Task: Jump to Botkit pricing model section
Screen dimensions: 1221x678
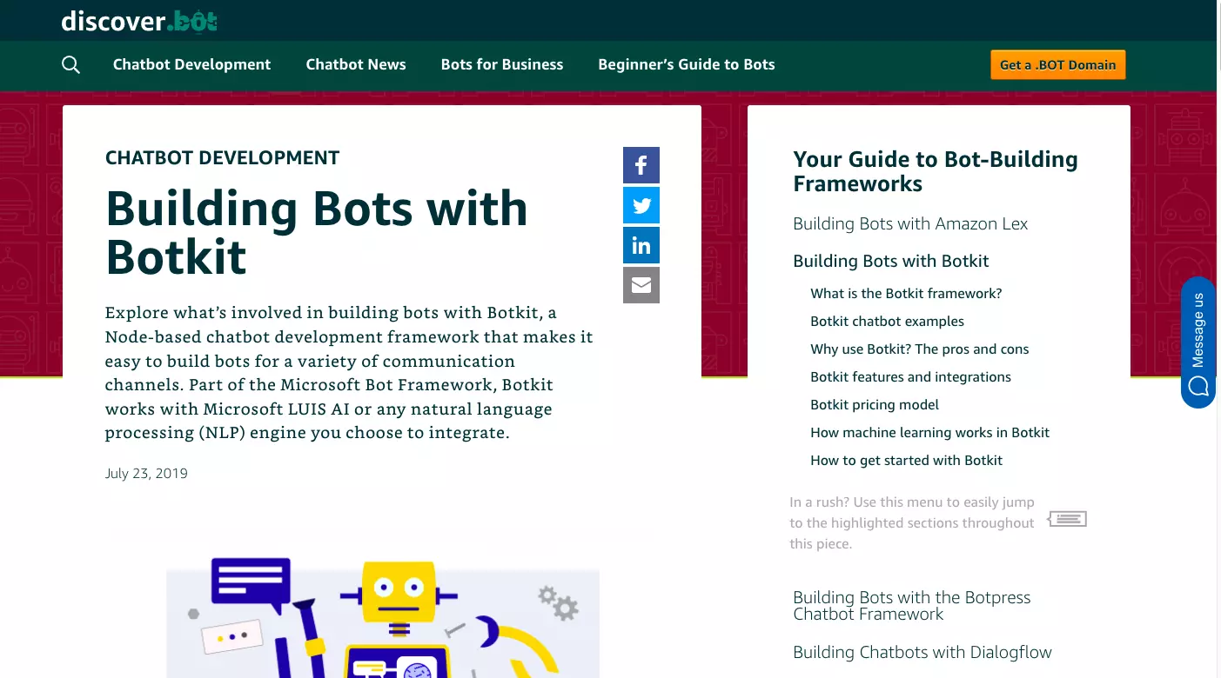Action: tap(875, 404)
